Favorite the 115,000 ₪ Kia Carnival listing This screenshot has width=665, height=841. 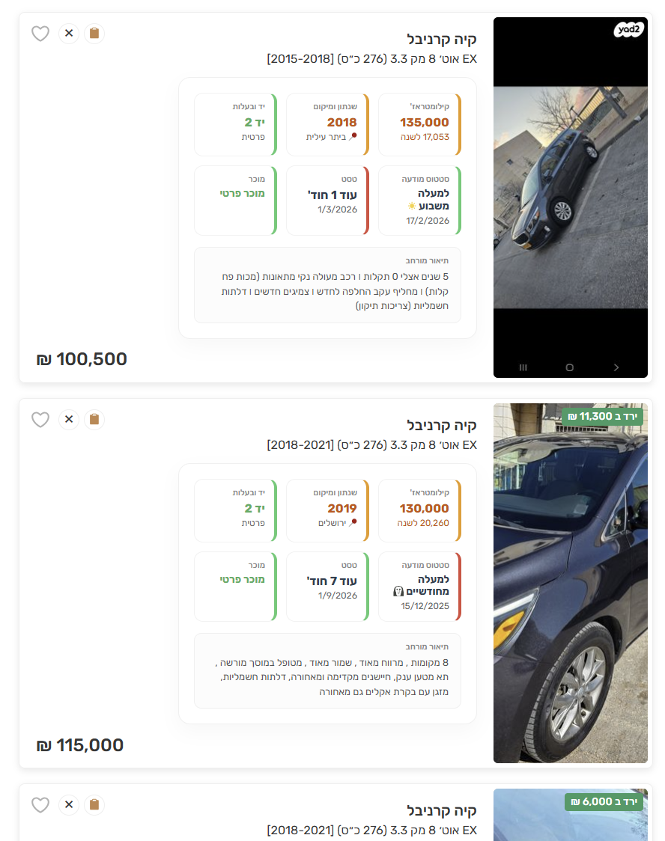point(40,420)
